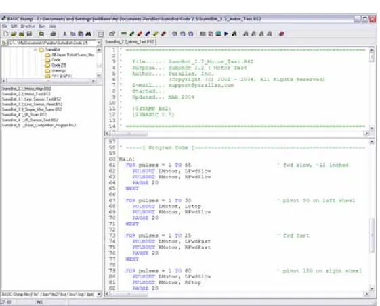Select the SumoBot folder

click(x=53, y=50)
